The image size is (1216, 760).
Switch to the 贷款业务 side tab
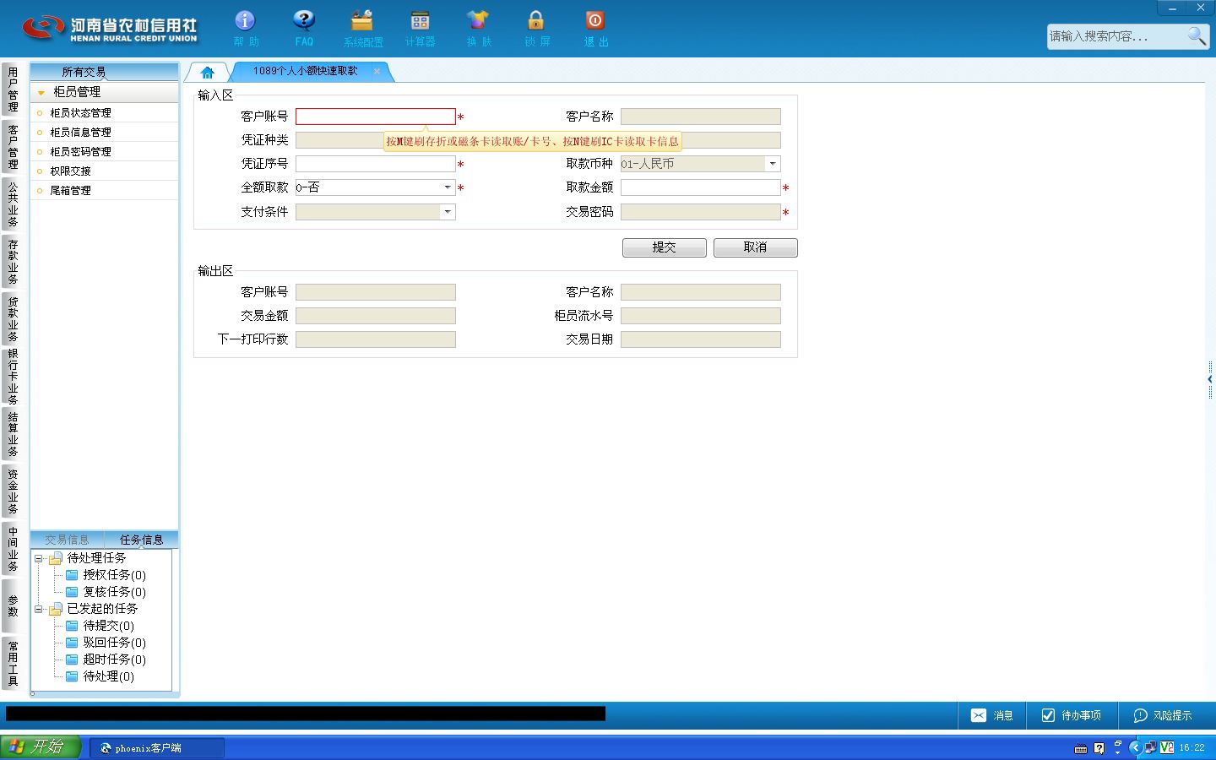[12, 319]
